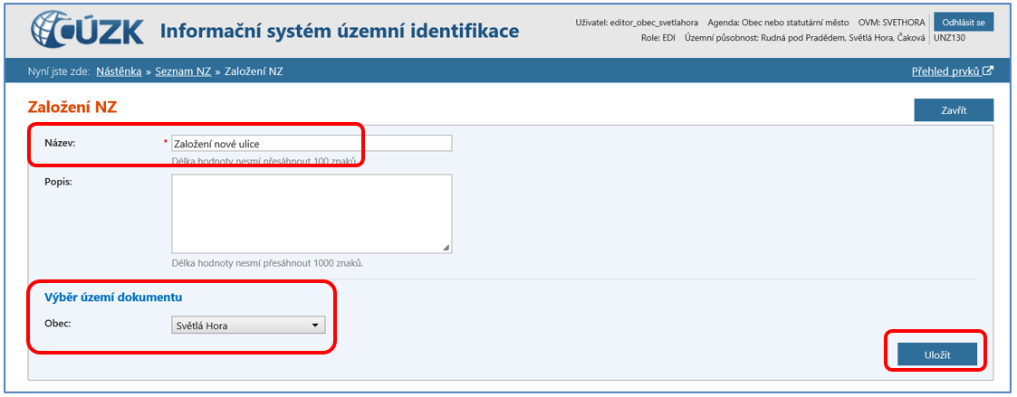Click the Založení NZ breadcrumb item
Screen dimensions: 1017x397
click(x=254, y=71)
